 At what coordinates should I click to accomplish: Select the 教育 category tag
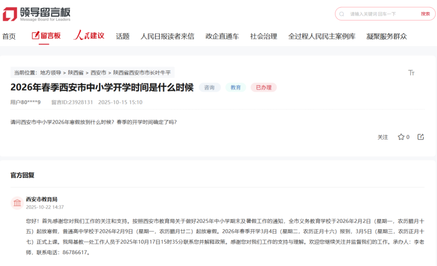point(236,87)
